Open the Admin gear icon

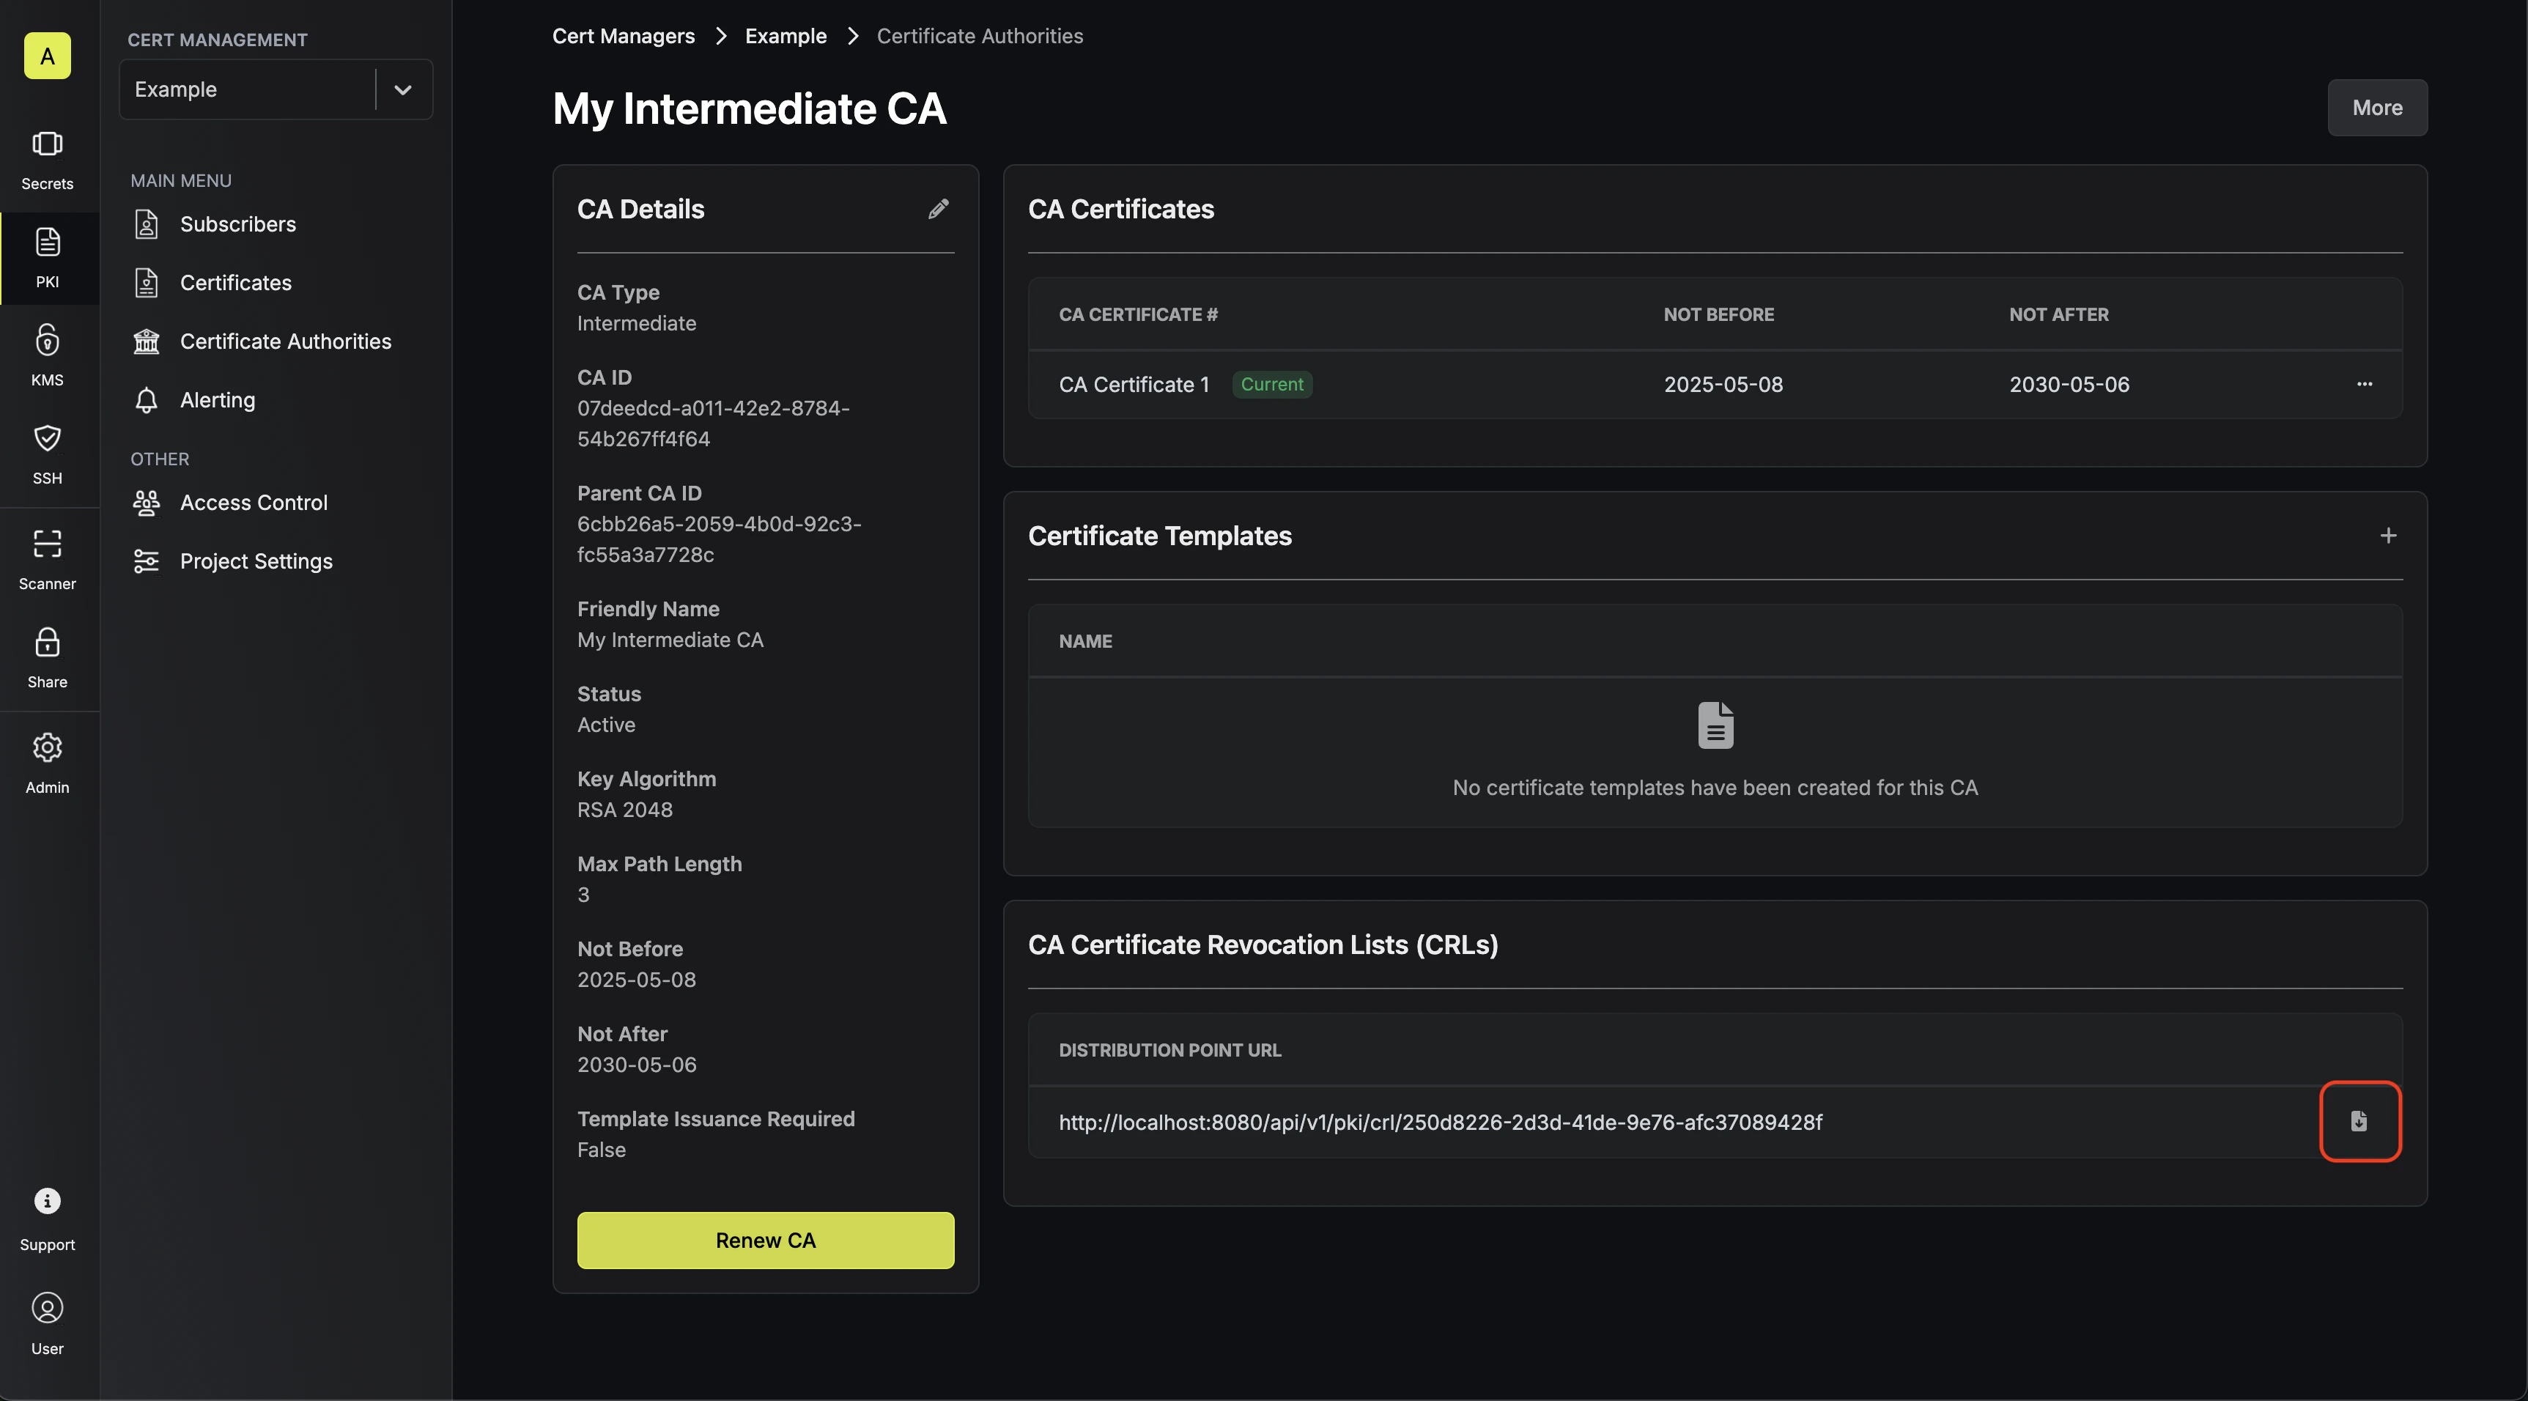pyautogui.click(x=47, y=747)
